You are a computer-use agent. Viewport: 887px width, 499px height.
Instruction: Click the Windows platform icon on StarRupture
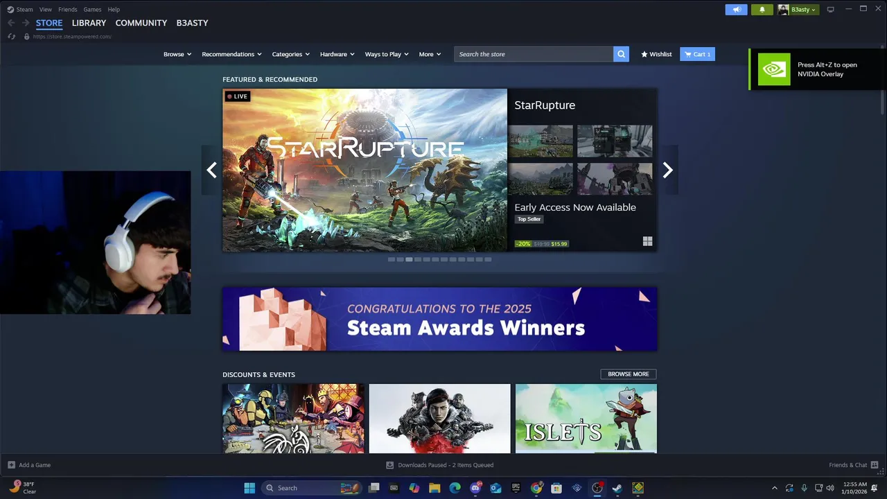[x=647, y=241]
